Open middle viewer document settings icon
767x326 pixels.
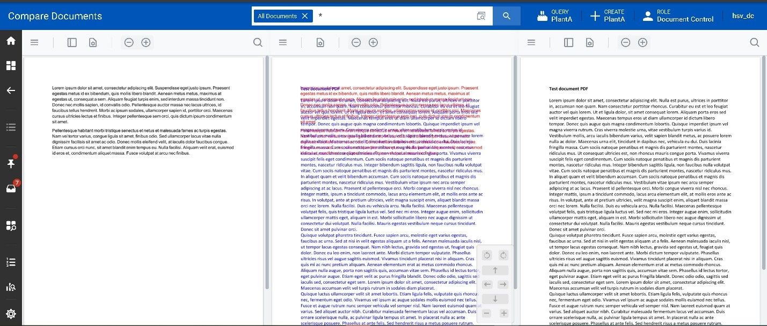320,42
